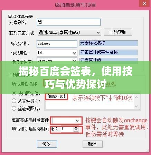Close the dialog with the X button

click(x=144, y=4)
